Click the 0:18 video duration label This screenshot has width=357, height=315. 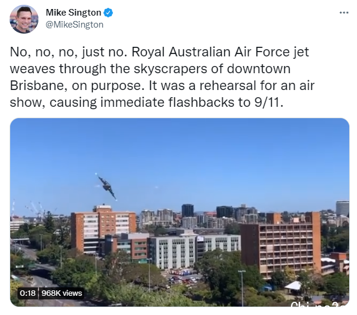28,293
